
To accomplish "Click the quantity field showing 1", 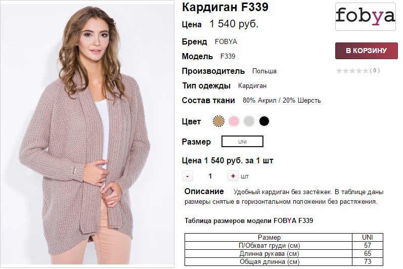I will click(210, 176).
